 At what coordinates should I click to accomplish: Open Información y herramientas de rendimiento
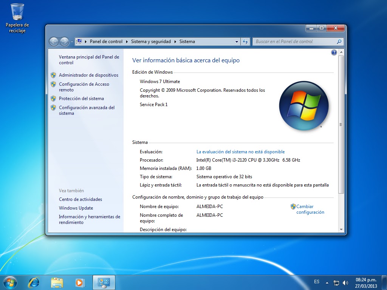coord(90,219)
